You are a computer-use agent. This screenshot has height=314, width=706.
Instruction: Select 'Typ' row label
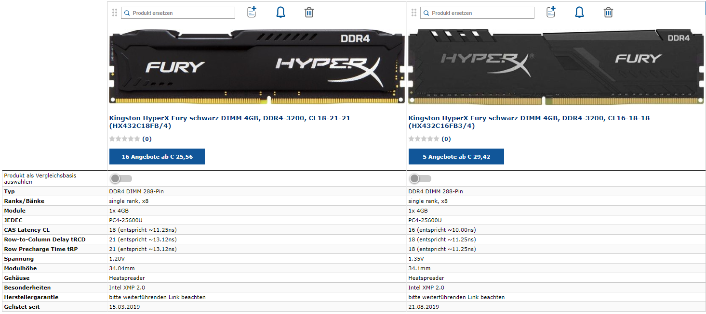pos(9,191)
